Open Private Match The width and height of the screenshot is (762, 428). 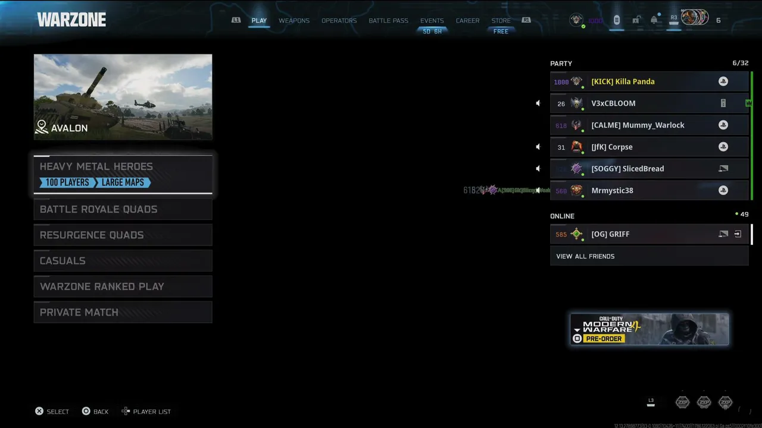(x=123, y=312)
